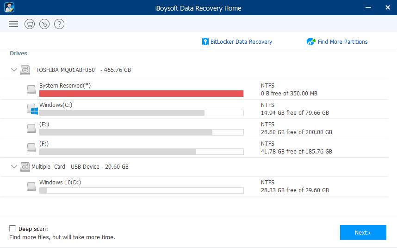Click 'Find more files, but will take more time.'
Viewport: 397px width, 248px height.
pyautogui.click(x=62, y=237)
